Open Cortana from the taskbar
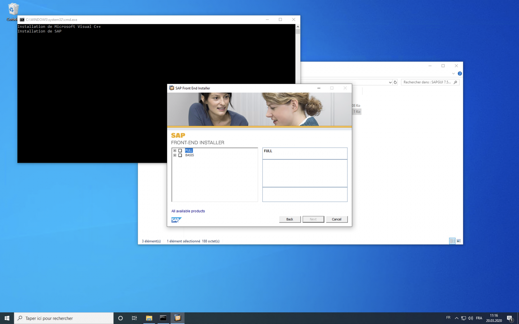 click(x=120, y=318)
